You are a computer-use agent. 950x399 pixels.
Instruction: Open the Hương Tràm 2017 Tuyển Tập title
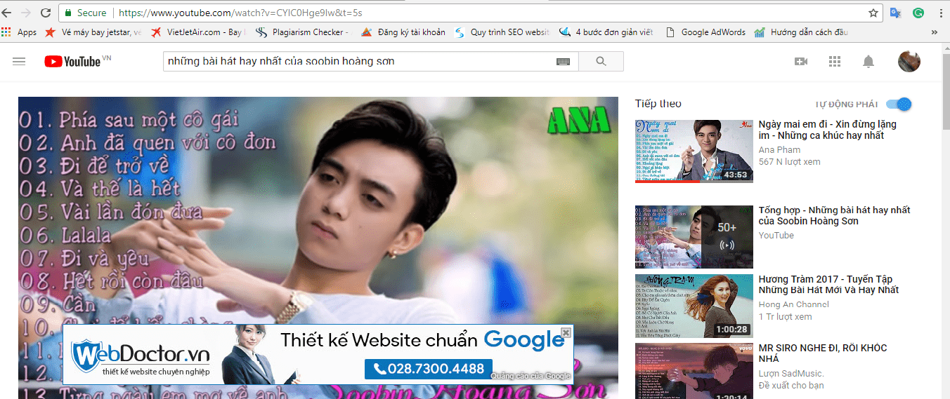click(828, 285)
